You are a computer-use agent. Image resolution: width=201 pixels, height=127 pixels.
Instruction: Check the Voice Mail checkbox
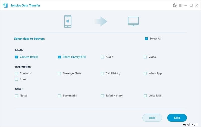(145, 96)
